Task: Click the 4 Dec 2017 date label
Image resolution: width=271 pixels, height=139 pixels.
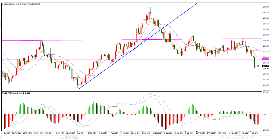Action: click(x=254, y=133)
